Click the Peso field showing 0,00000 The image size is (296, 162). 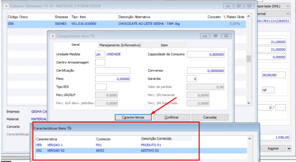click(x=112, y=79)
